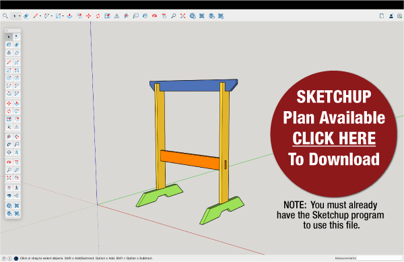Pick the 3D Text tool in the palette
404x262 pixels.
17,152
